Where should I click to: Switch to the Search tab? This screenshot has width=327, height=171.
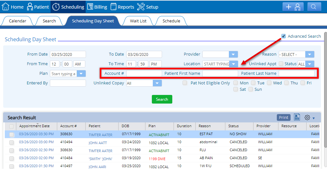point(49,21)
